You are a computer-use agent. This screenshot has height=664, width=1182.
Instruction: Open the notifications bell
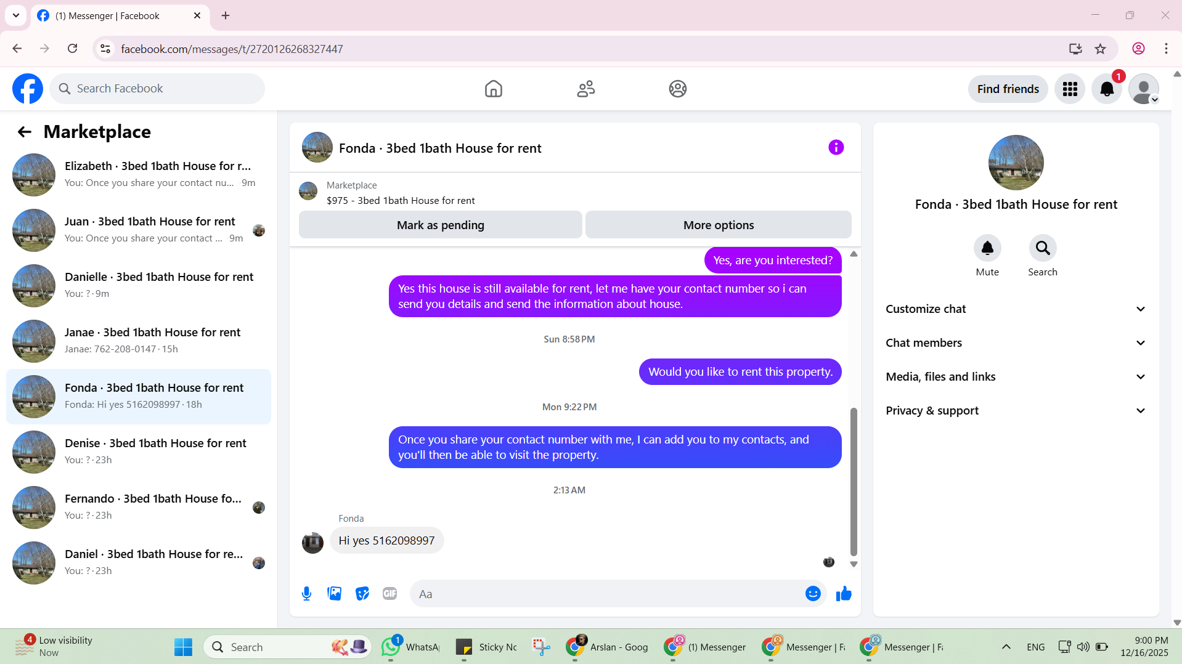click(1107, 89)
